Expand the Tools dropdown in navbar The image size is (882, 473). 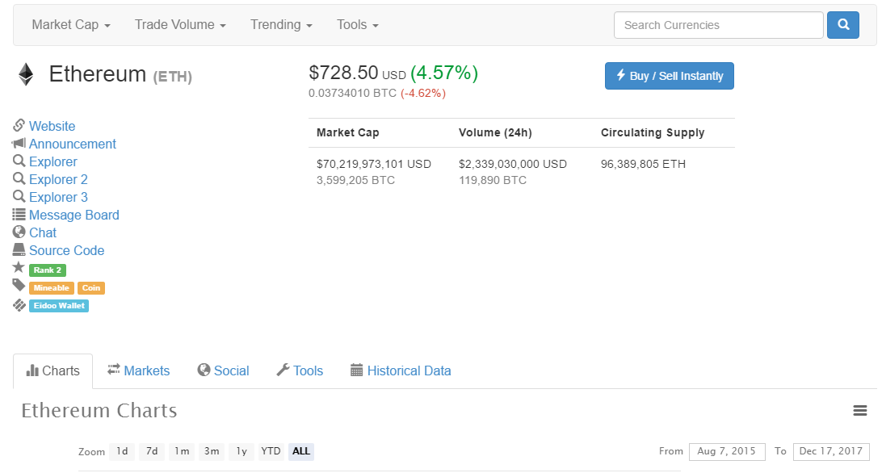[358, 25]
